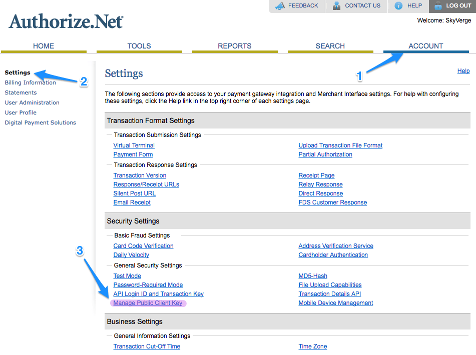Open the Virtual Terminal link
Image resolution: width=476 pixels, height=355 pixels.
point(134,145)
